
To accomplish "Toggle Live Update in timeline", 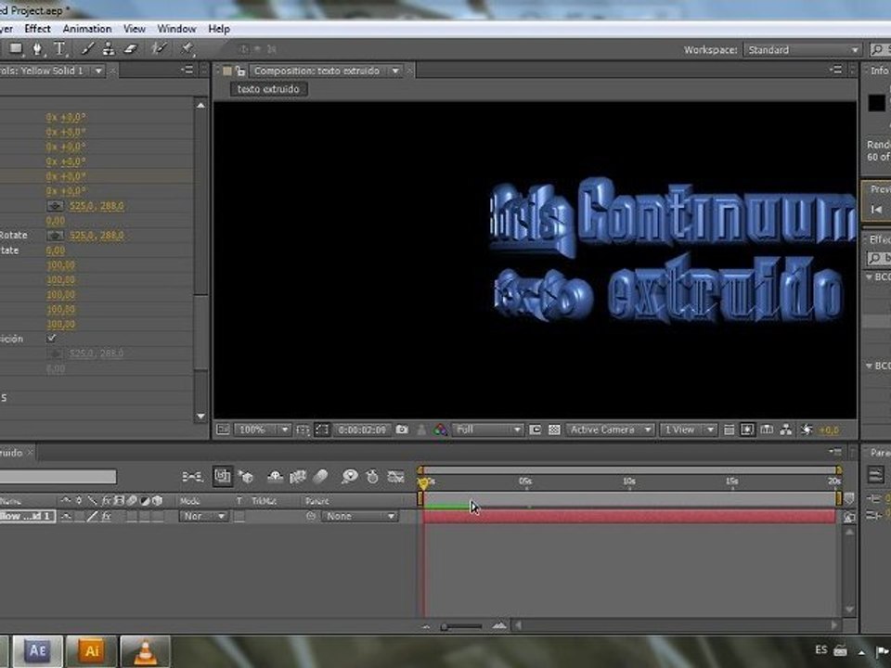I will coord(222,477).
